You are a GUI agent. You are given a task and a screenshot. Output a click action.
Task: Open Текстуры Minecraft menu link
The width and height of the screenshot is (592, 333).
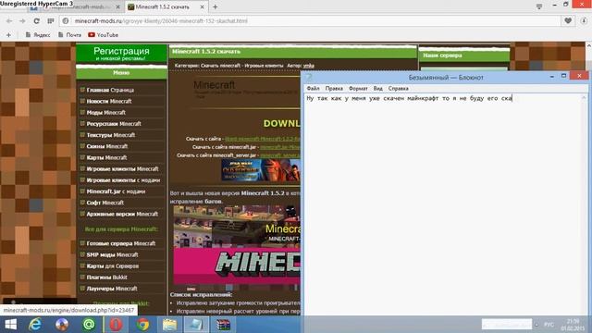[110, 135]
